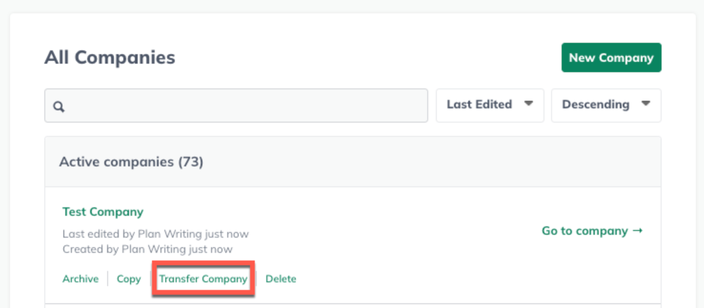Archive the Test Company

coord(80,279)
